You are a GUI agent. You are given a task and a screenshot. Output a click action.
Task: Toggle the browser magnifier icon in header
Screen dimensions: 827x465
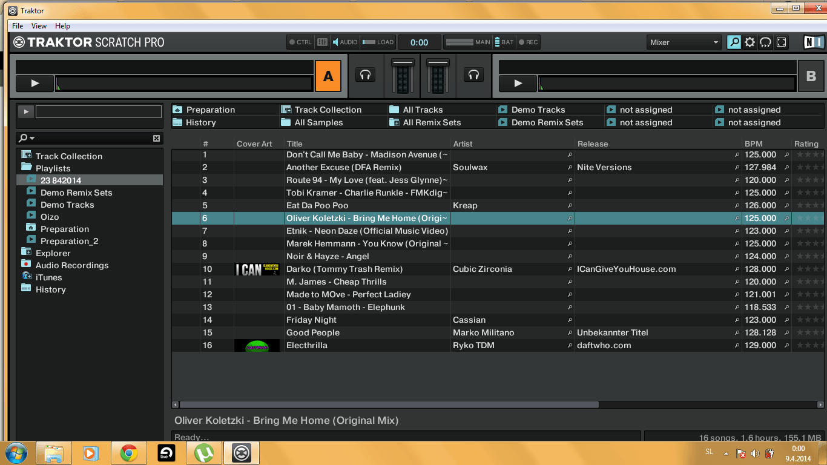[734, 42]
